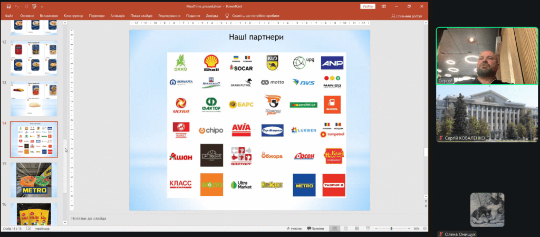540x237 pixels.
Task: Switch to Slide Sorter view icon
Action: pyautogui.click(x=346, y=229)
